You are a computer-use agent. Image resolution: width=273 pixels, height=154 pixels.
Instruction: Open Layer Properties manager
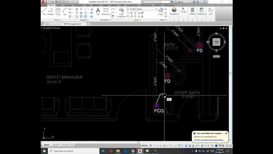[121, 12]
